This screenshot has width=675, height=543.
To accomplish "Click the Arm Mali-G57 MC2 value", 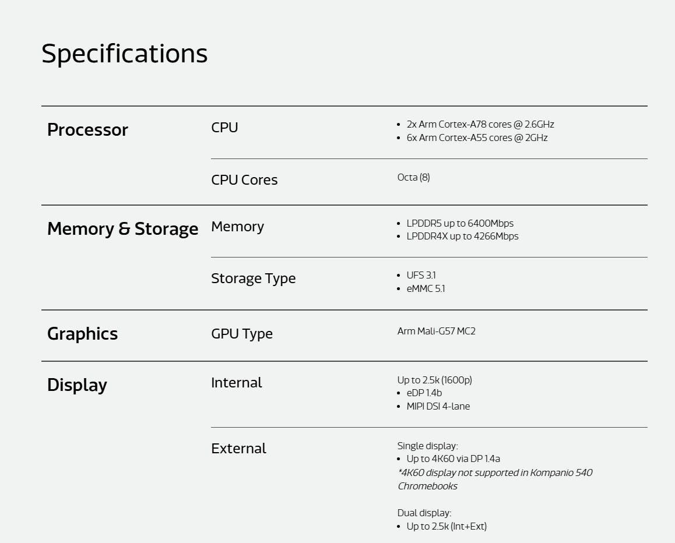I will pyautogui.click(x=437, y=331).
